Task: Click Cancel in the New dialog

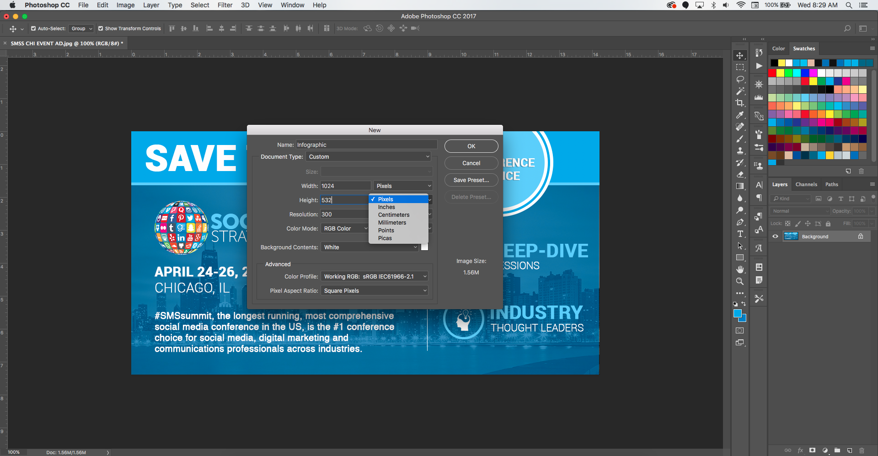Action: (471, 163)
